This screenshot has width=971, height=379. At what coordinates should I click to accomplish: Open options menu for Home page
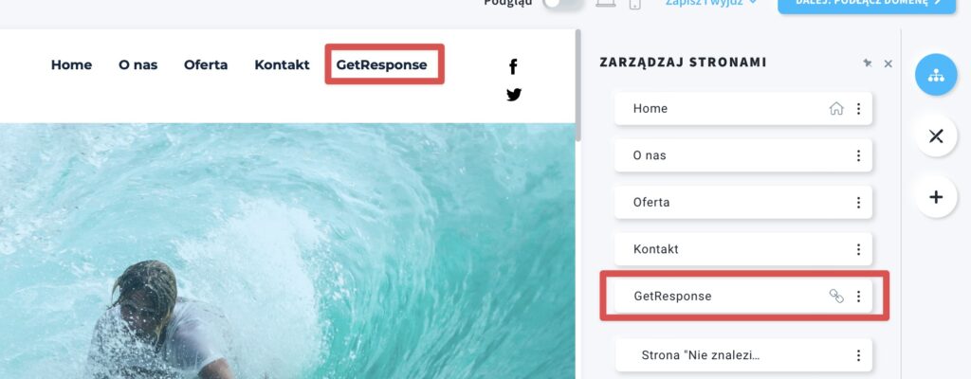858,108
